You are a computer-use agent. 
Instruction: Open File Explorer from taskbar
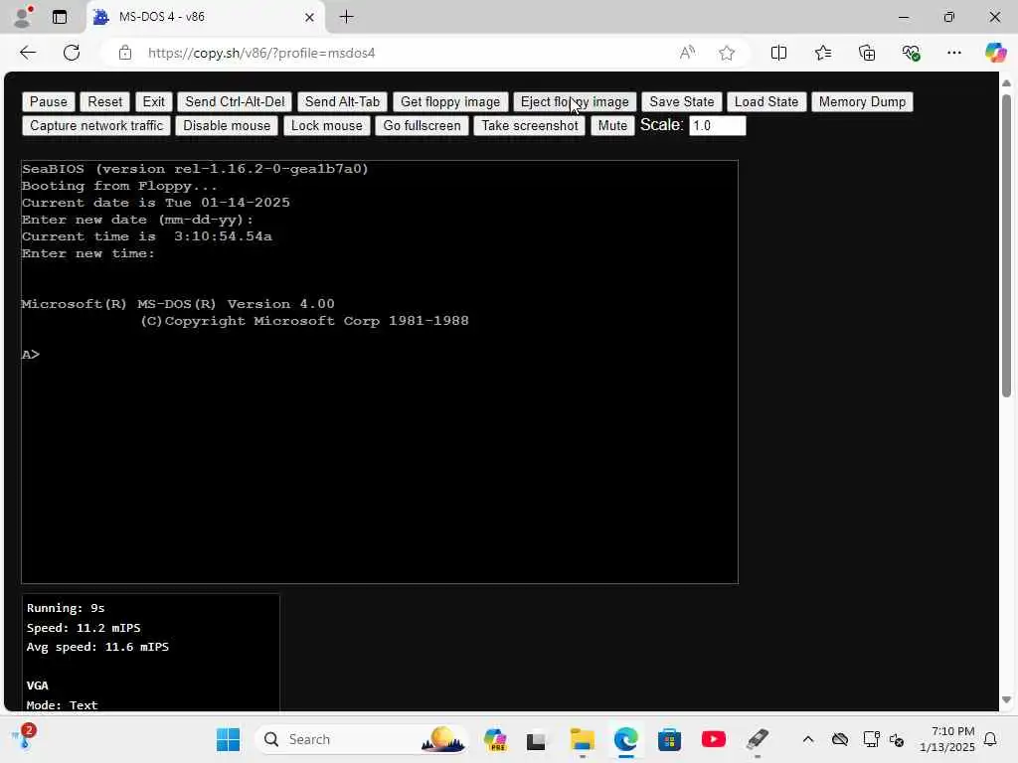click(583, 739)
